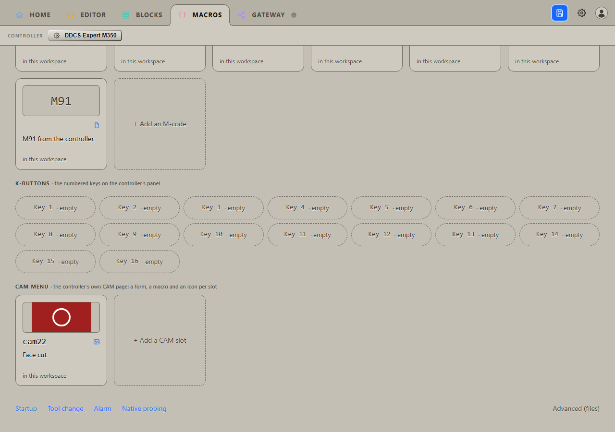Image resolution: width=615 pixels, height=432 pixels.
Task: Click Add a CAM slot tile
Action: pos(160,340)
